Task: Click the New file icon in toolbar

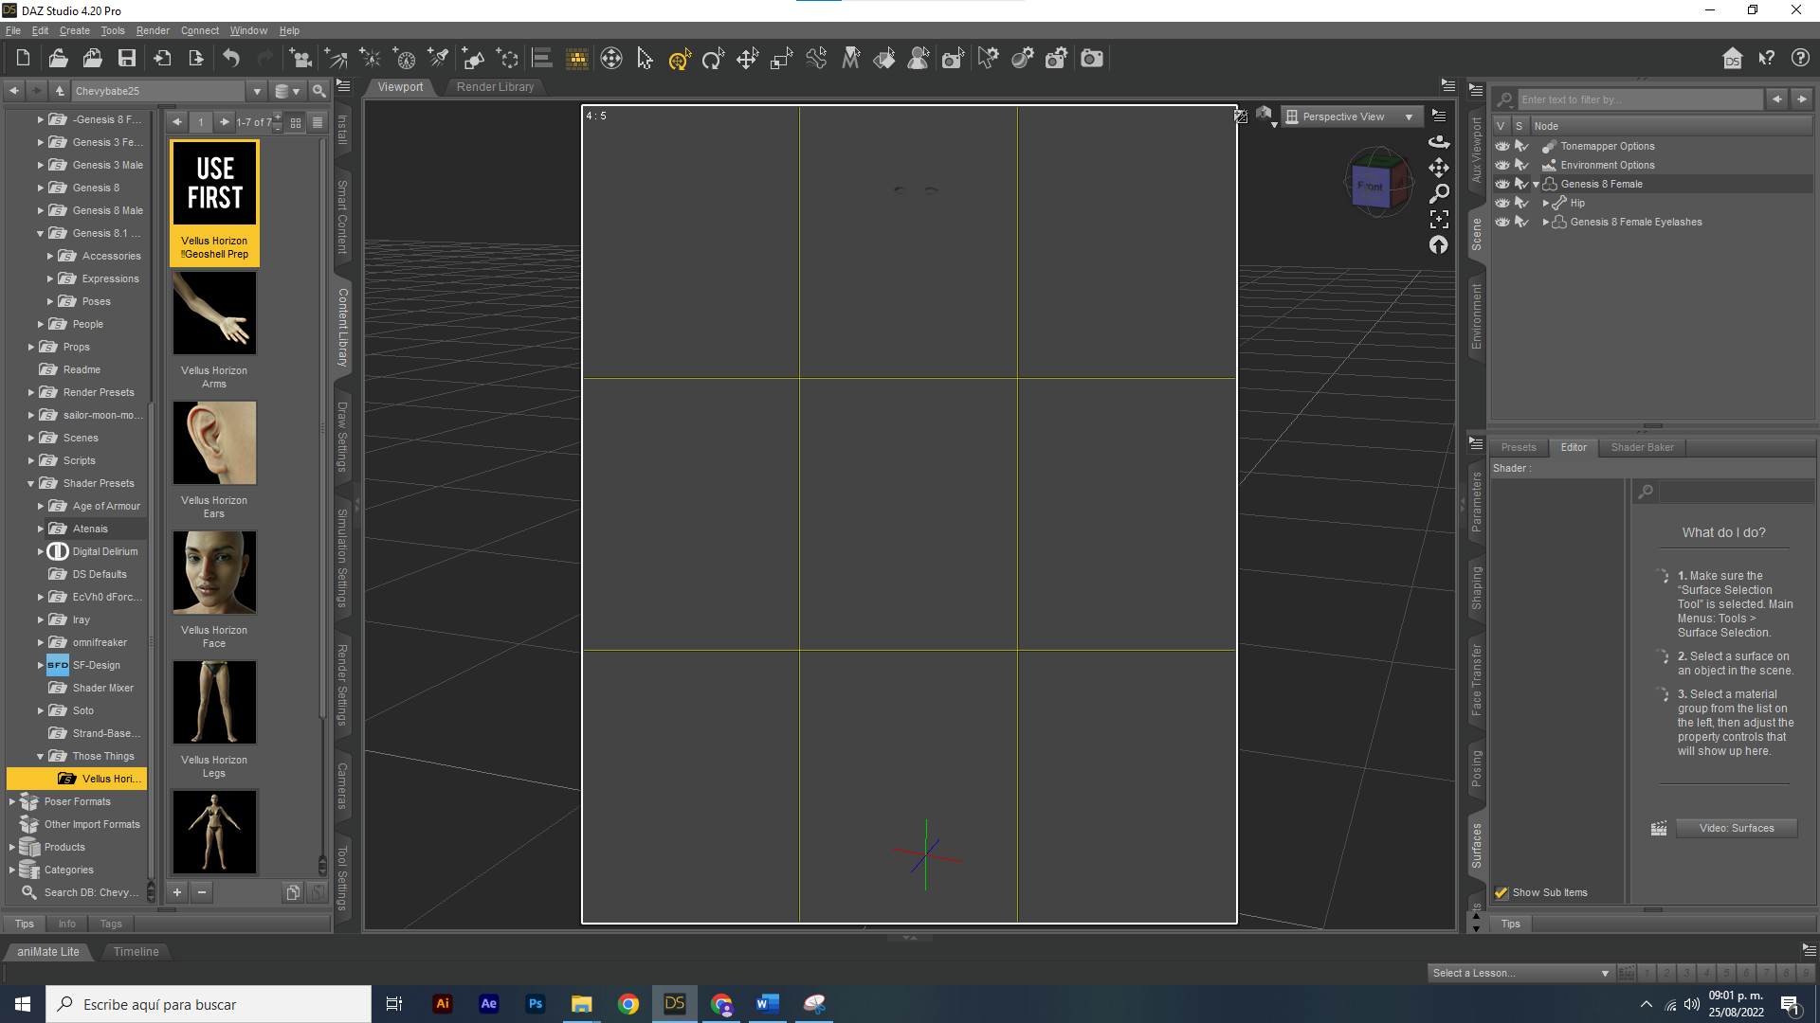Action: 23,59
